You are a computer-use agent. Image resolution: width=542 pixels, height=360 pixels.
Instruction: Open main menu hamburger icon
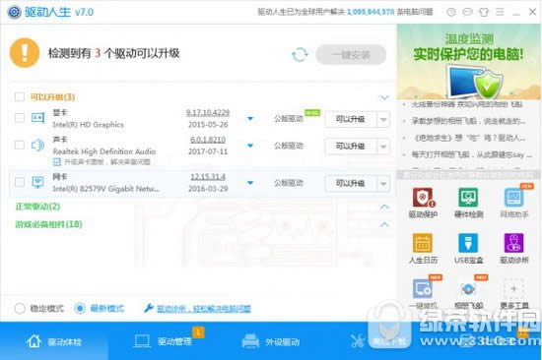(x=500, y=12)
